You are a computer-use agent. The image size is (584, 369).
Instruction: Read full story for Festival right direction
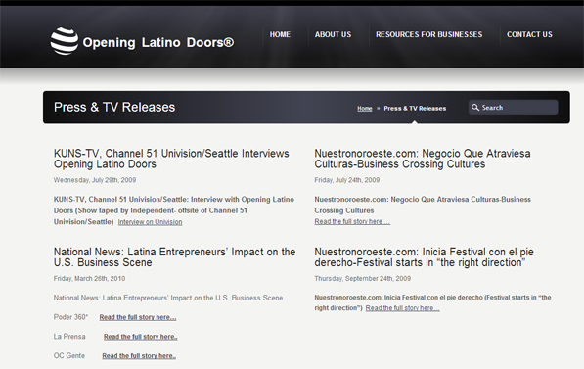click(403, 308)
